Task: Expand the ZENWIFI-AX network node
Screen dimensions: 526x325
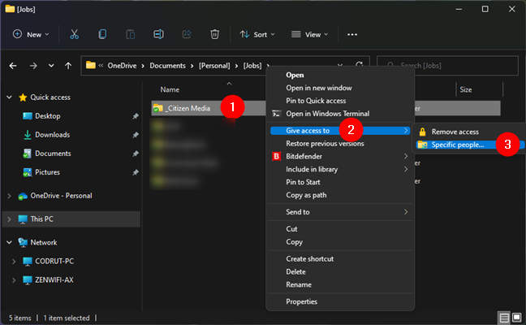Action: click(x=14, y=280)
